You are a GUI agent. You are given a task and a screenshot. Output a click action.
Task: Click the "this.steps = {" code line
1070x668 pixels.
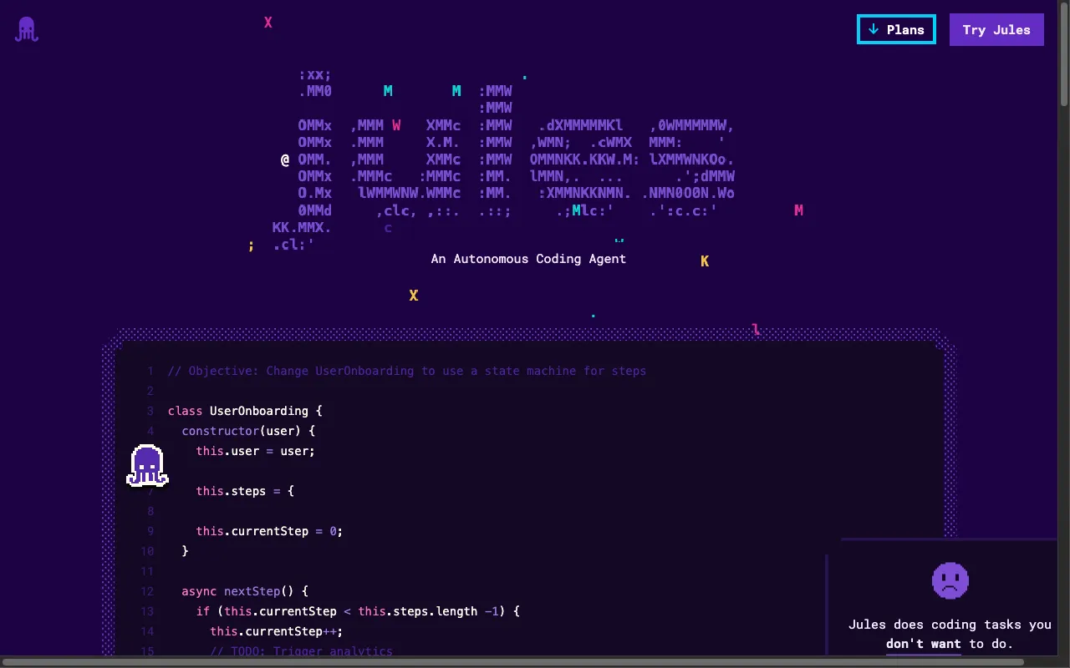click(x=245, y=491)
